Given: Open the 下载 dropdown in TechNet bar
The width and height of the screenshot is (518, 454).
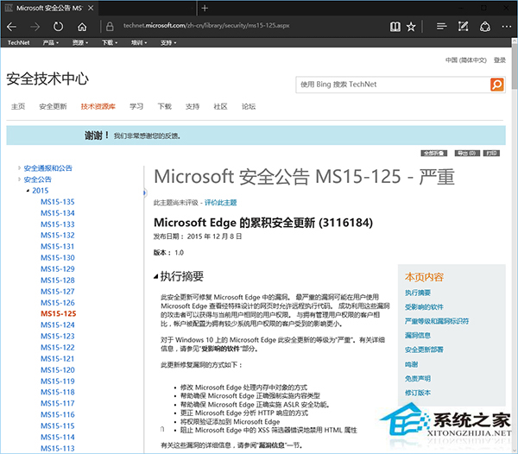Looking at the screenshot, I should coord(109,41).
